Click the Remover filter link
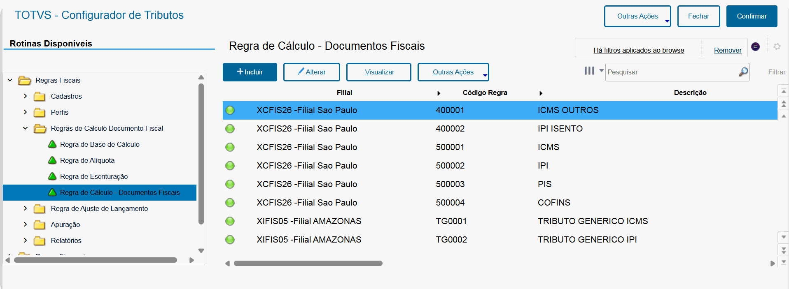The image size is (789, 289). (x=727, y=50)
